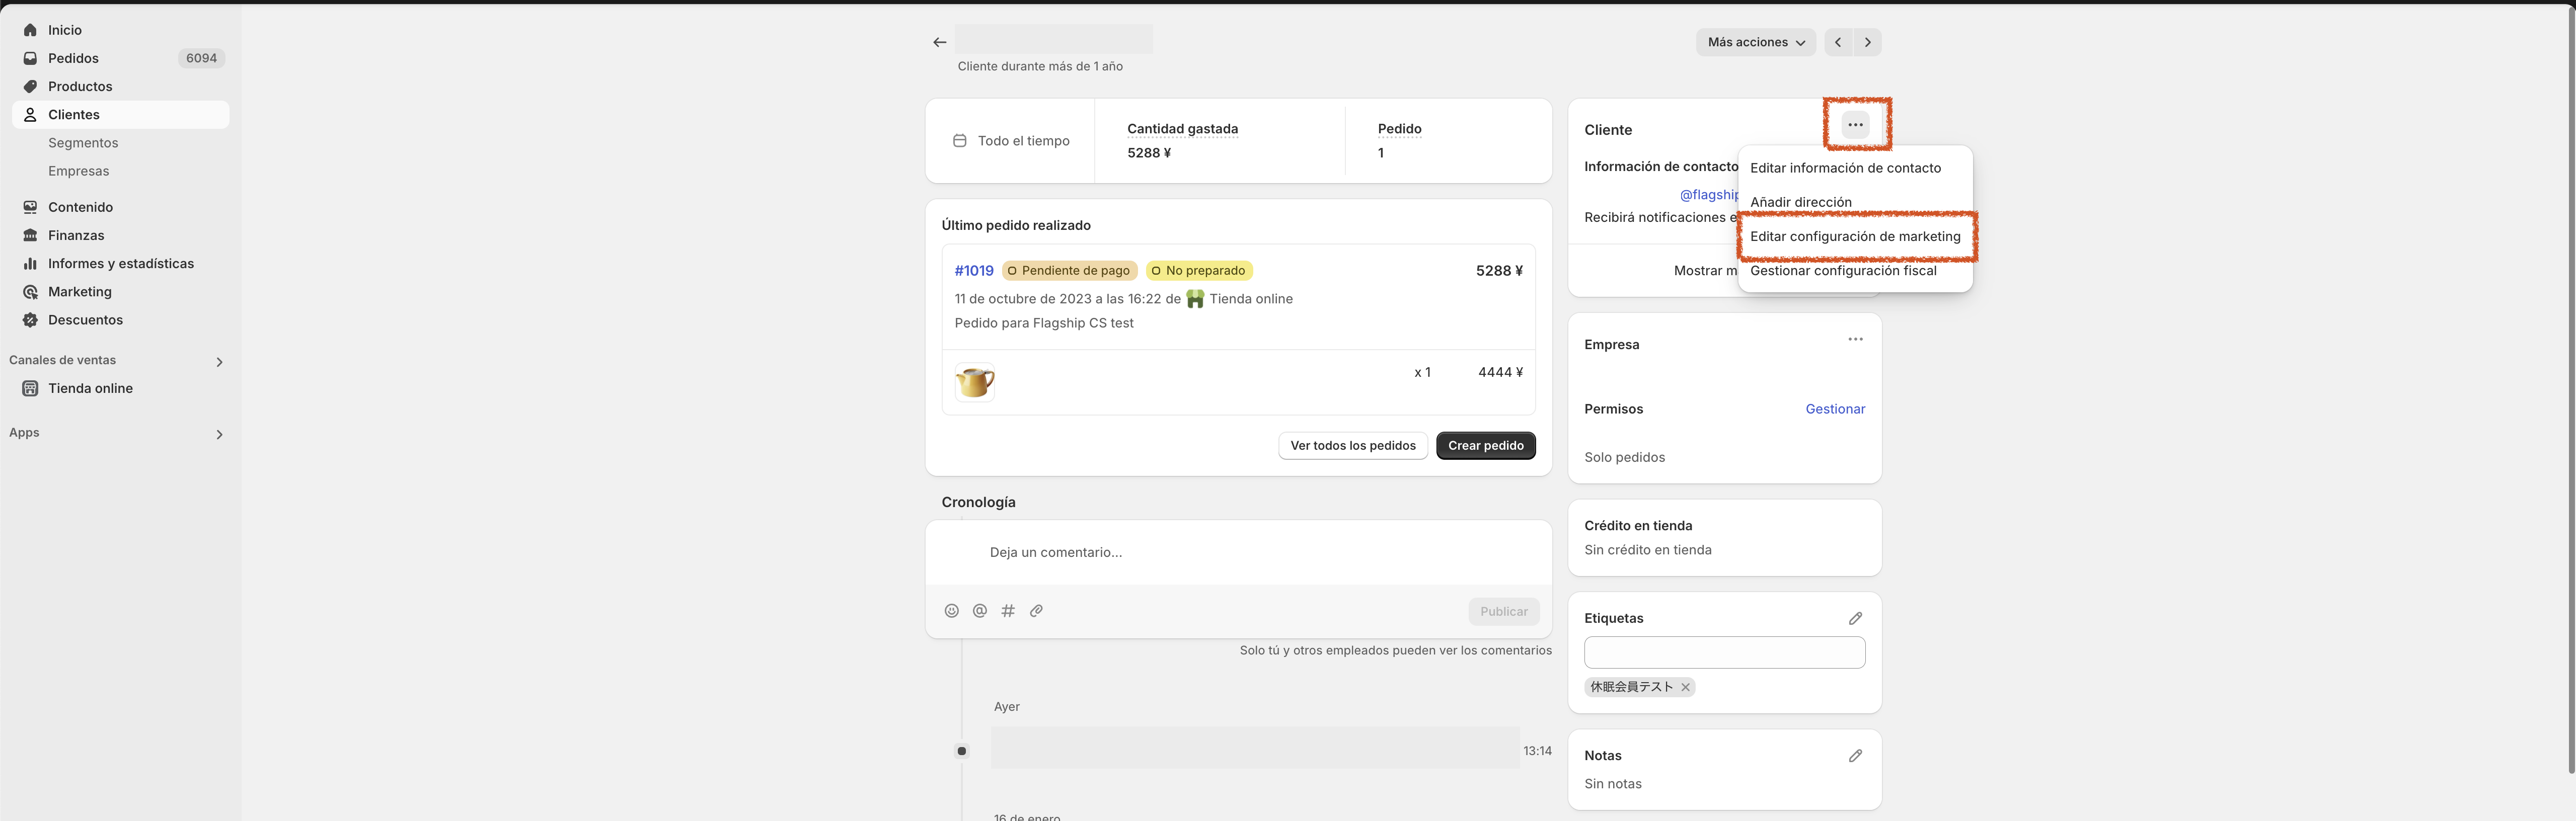Screen dimensions: 2576x821
Task: Click Ver todos los pedidos
Action: 1352,446
